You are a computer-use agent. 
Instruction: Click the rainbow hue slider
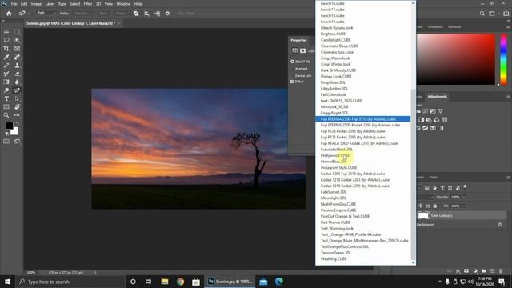point(503,58)
